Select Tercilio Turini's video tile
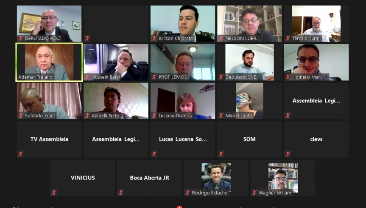366x208 pixels. click(x=316, y=24)
